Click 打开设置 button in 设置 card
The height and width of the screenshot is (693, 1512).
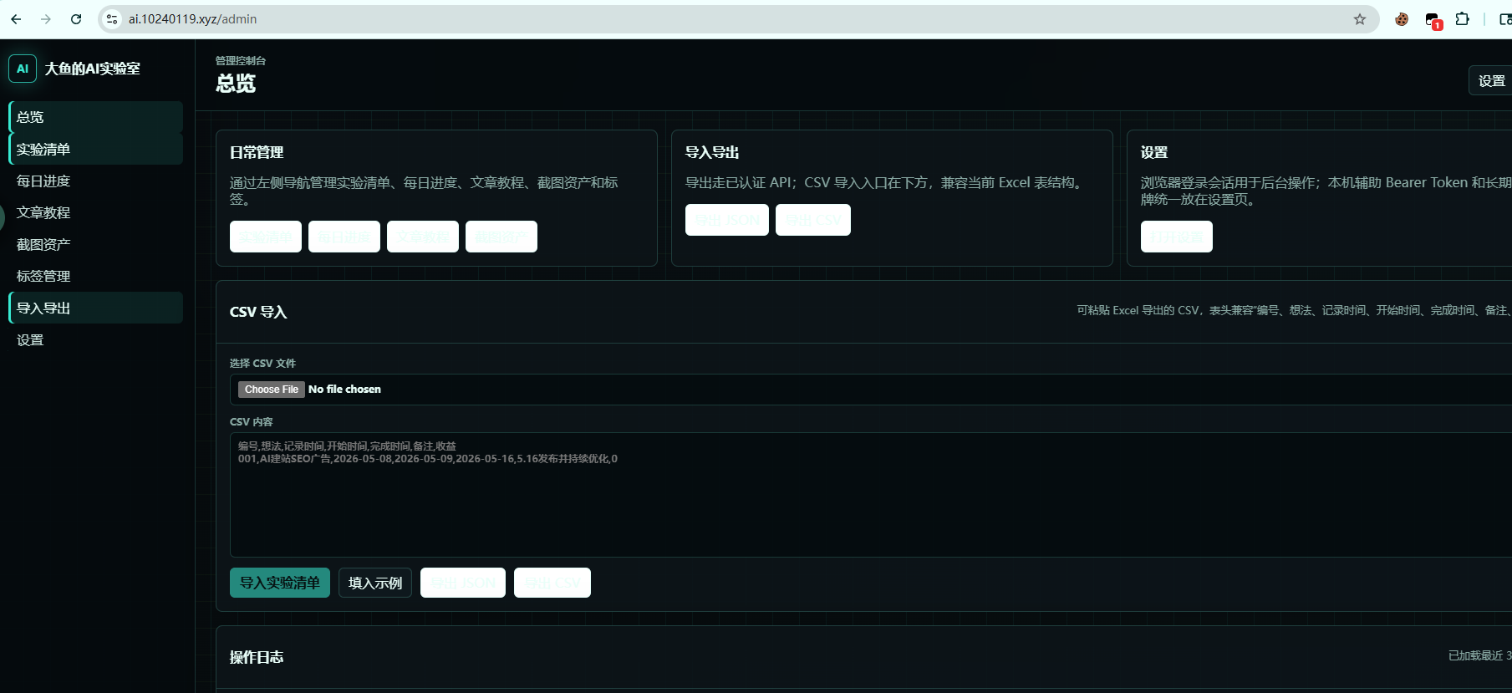click(x=1177, y=237)
